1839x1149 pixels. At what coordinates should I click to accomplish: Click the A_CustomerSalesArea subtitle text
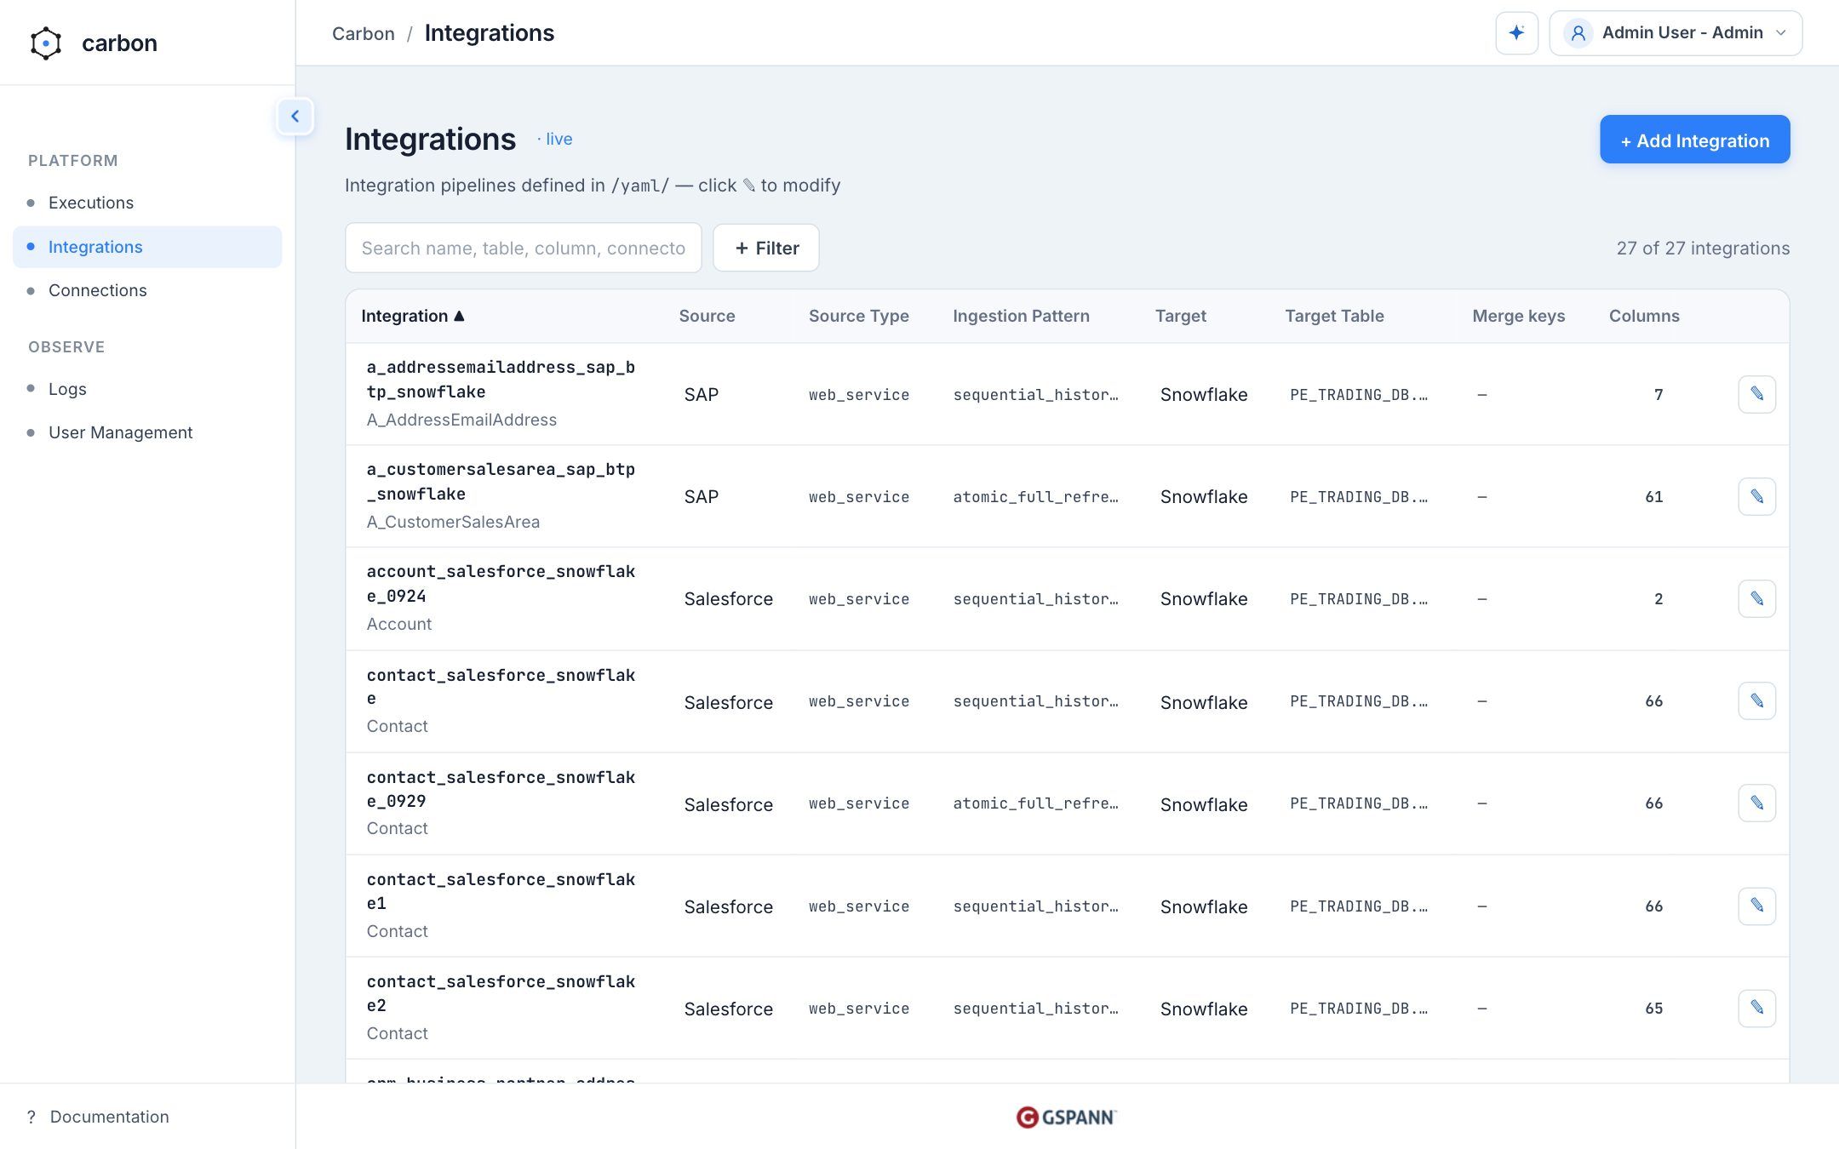pyautogui.click(x=453, y=522)
